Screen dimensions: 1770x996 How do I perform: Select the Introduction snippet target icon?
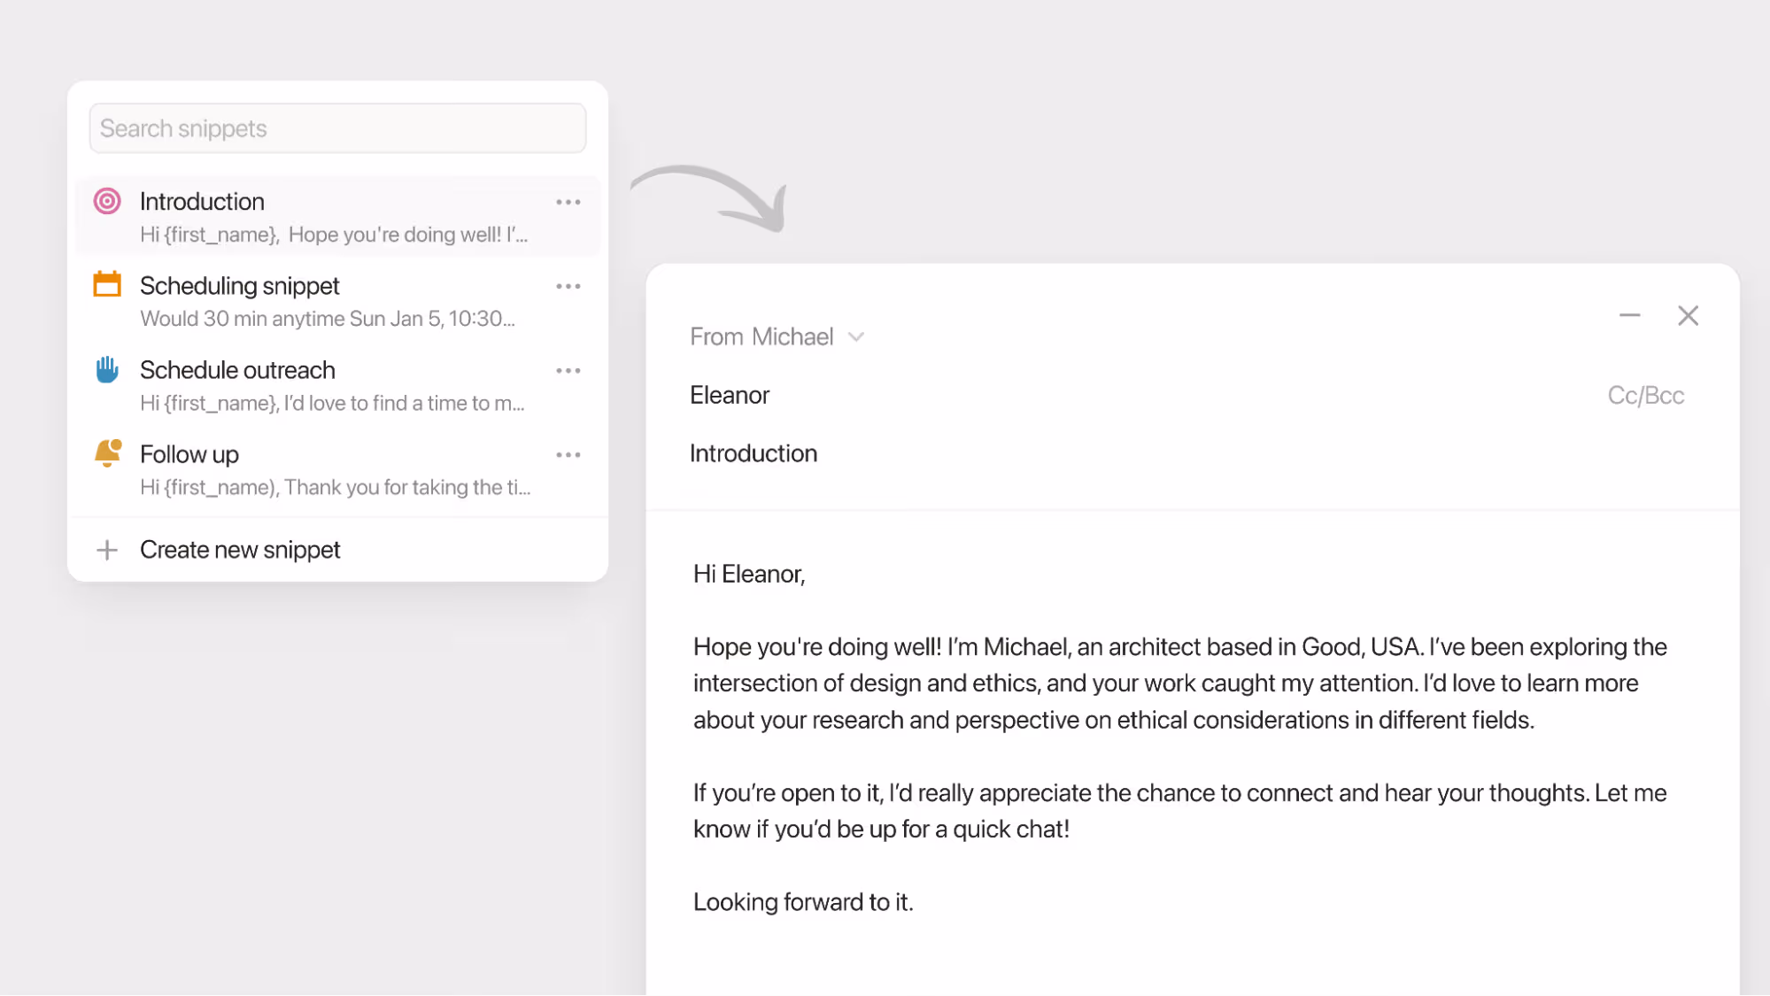[107, 201]
